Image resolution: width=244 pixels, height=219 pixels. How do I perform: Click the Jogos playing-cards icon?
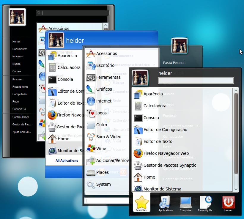[91, 113]
